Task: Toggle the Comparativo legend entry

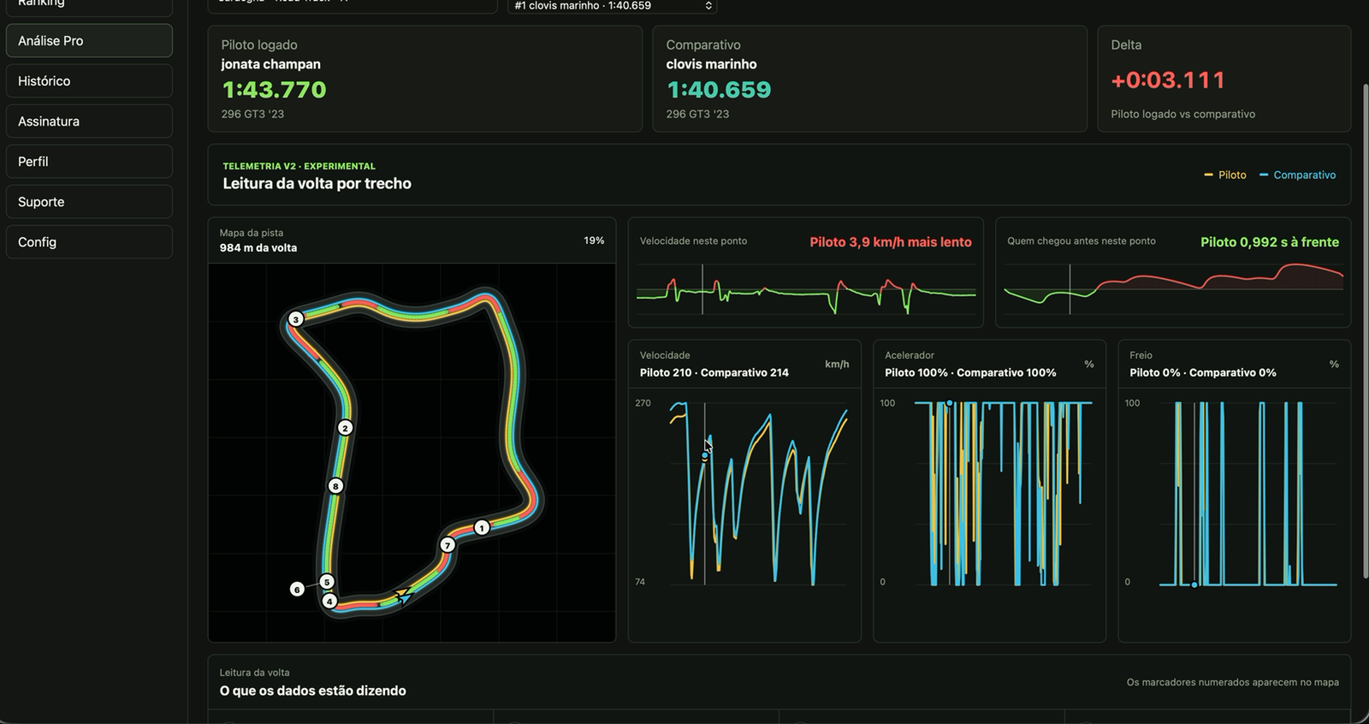Action: click(x=1297, y=175)
